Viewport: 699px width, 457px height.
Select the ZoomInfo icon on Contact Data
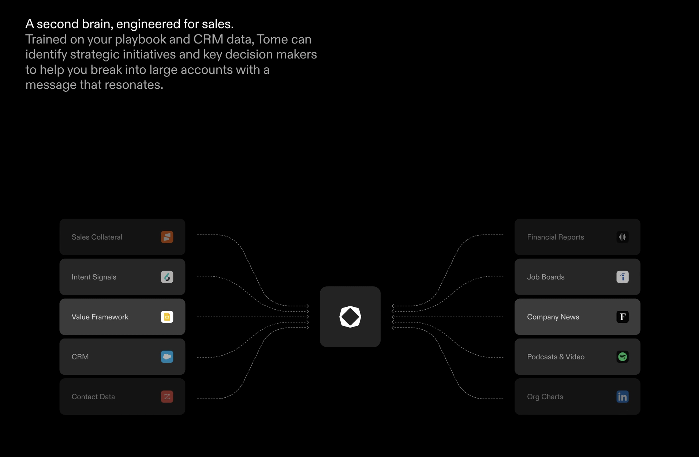click(x=167, y=397)
